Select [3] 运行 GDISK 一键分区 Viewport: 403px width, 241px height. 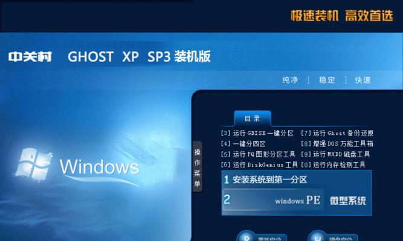(257, 133)
